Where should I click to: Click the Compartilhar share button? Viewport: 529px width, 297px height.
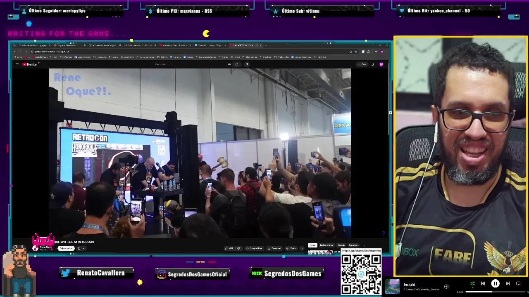(x=254, y=248)
